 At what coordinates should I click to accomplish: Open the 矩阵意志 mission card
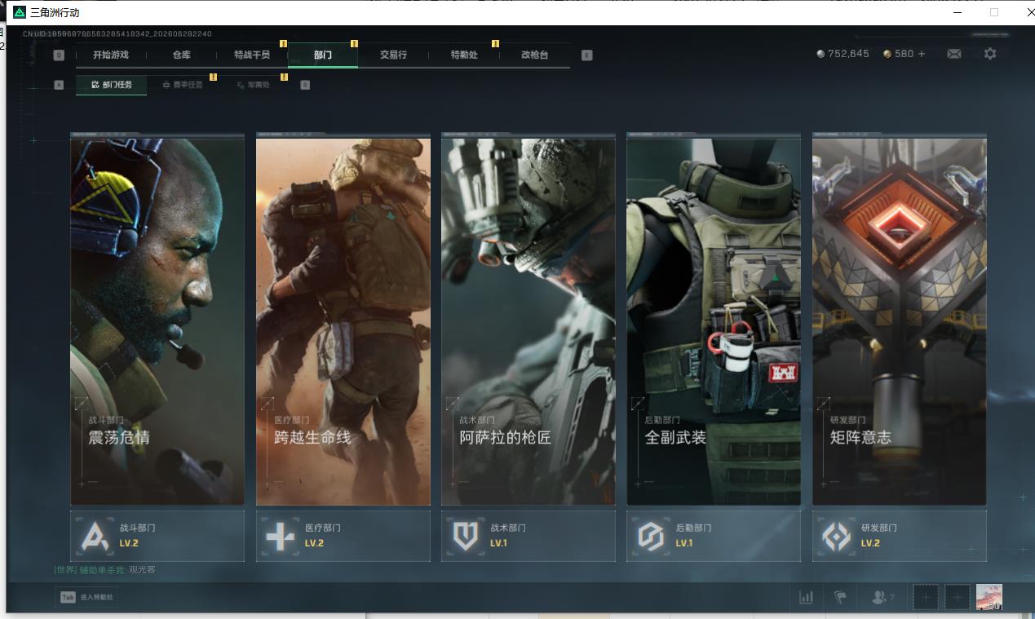click(900, 320)
